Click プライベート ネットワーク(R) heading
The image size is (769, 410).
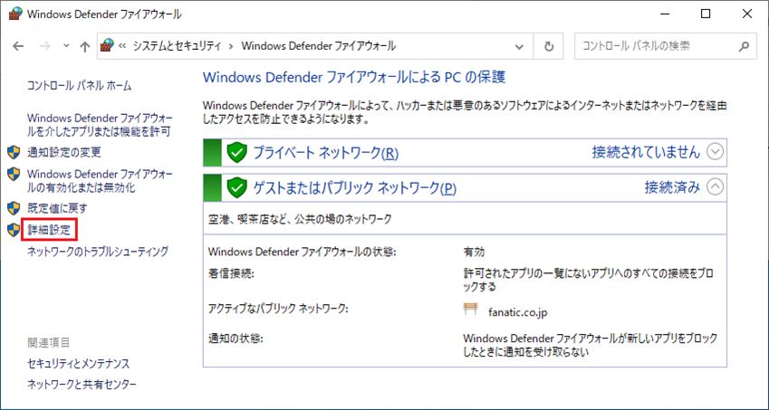tap(326, 153)
